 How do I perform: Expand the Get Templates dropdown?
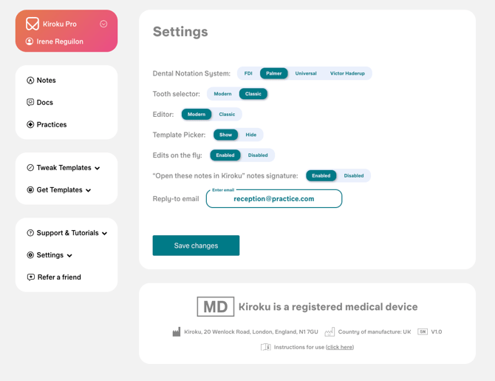tap(88, 190)
